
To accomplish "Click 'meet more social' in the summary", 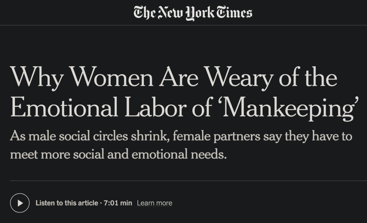I will pos(57,154).
